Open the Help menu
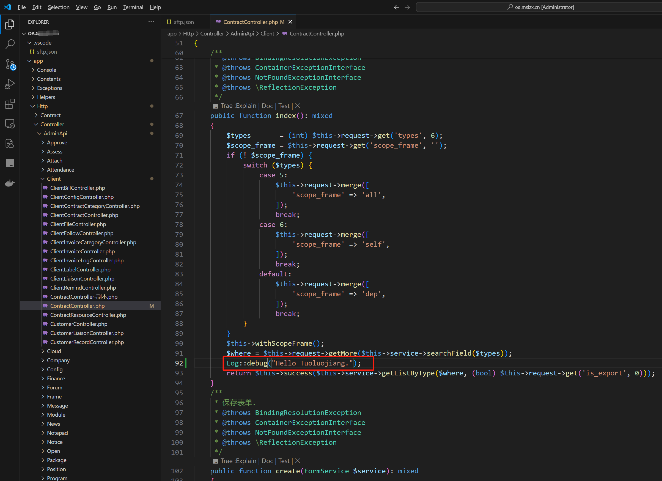The width and height of the screenshot is (662, 481). click(x=155, y=7)
